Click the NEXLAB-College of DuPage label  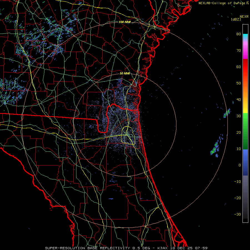click(x=222, y=3)
